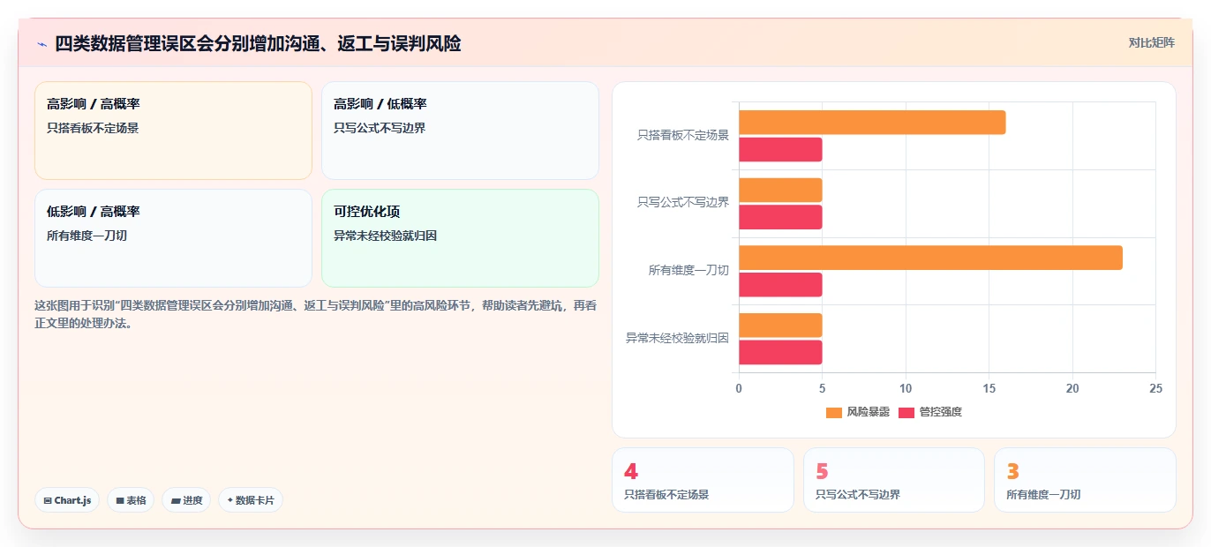Click the 管控强度 legend text
This screenshot has height=547, width=1211.
point(940,413)
